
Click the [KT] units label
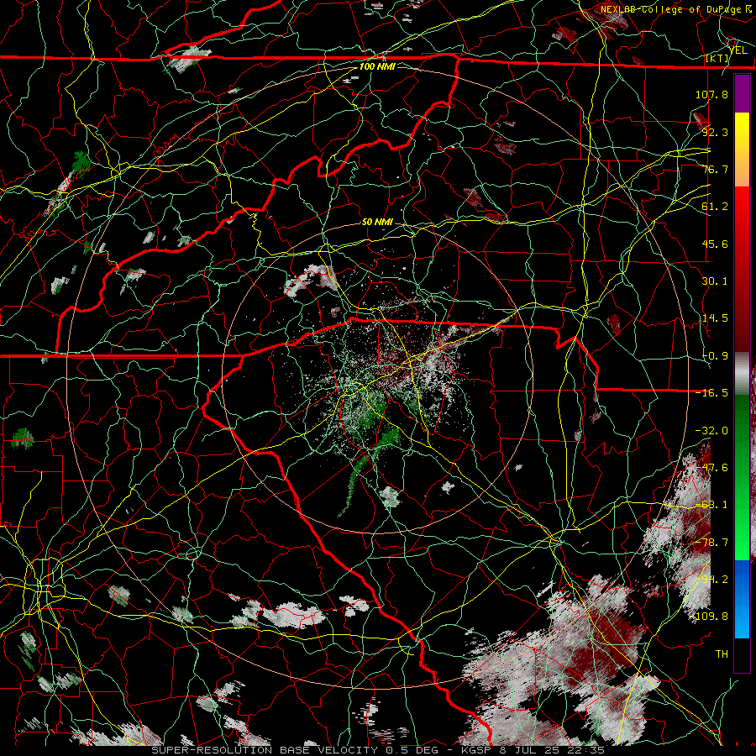717,58
